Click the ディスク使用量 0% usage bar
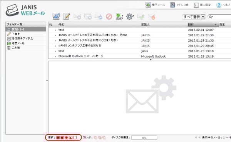Viewport: 231px width, 142px height. coord(144,138)
